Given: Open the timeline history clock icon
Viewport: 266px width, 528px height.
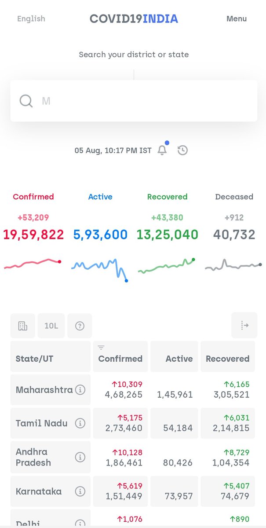Looking at the screenshot, I should [182, 150].
